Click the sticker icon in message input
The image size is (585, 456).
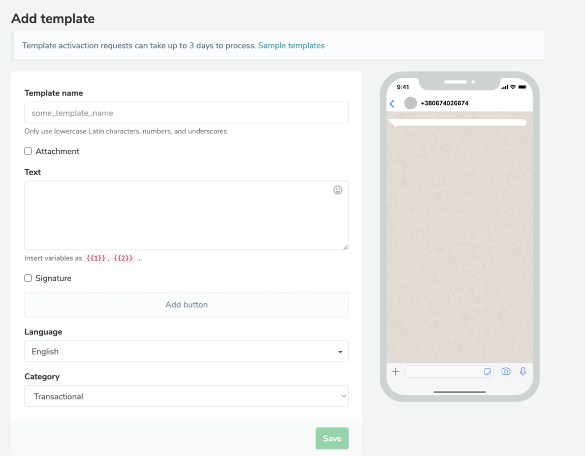click(x=487, y=372)
